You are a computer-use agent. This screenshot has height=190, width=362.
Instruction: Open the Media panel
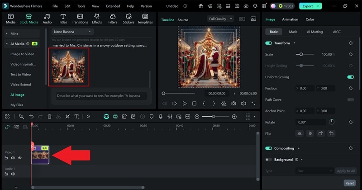click(x=10, y=19)
